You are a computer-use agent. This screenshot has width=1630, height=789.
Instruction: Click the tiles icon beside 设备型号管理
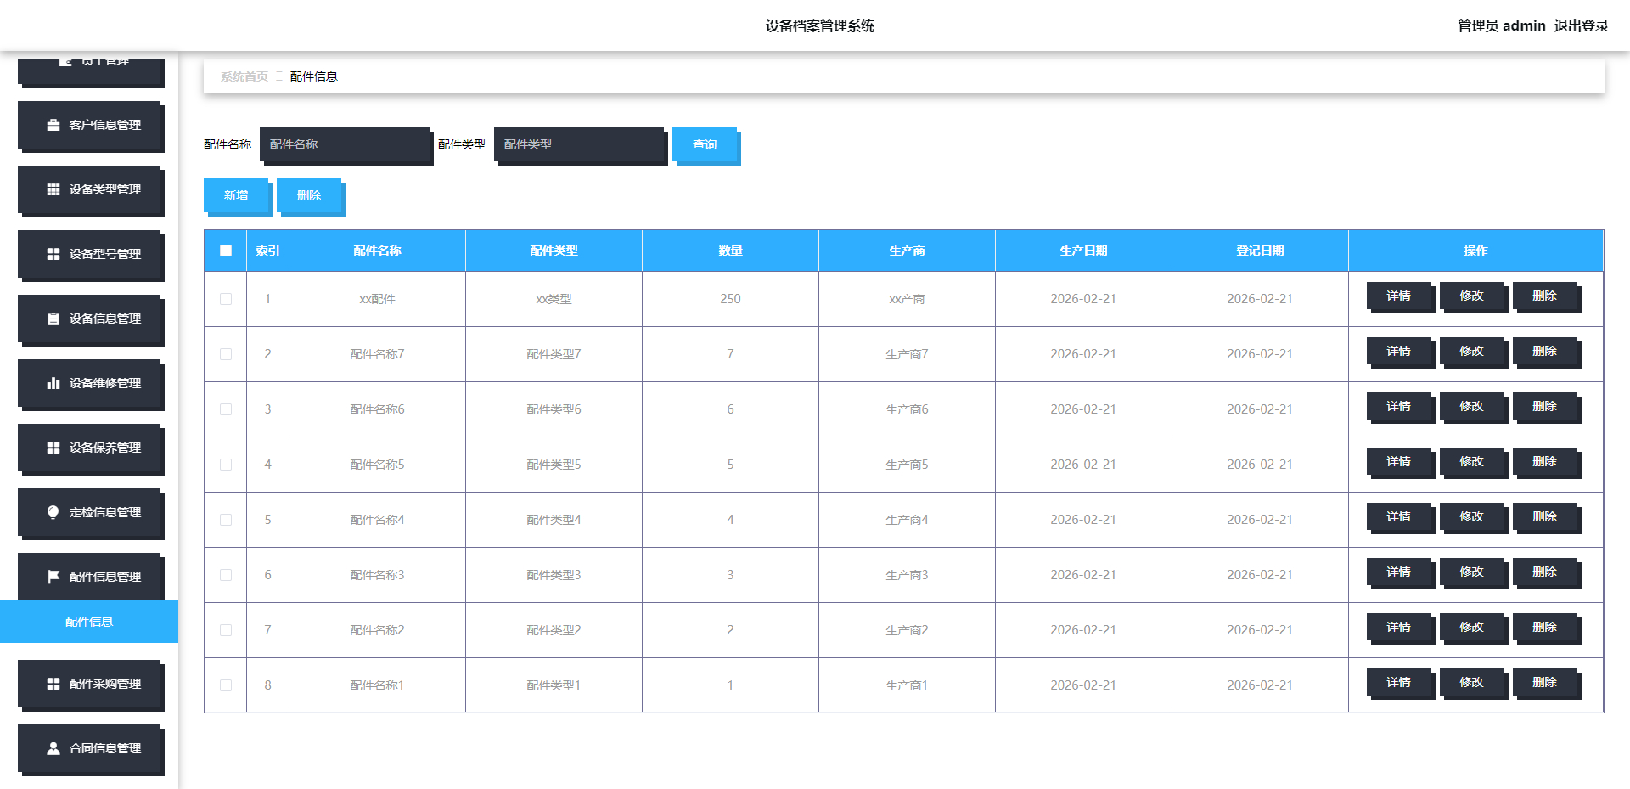pyautogui.click(x=53, y=254)
